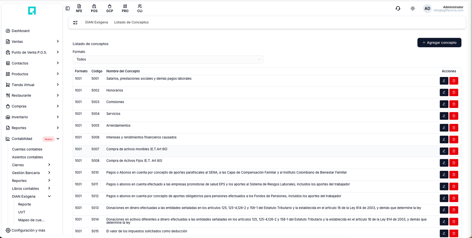Click the Código column header
This screenshot has width=472, height=238.
click(x=97, y=71)
